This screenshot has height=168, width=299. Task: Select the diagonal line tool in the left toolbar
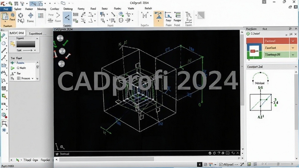click(3, 50)
